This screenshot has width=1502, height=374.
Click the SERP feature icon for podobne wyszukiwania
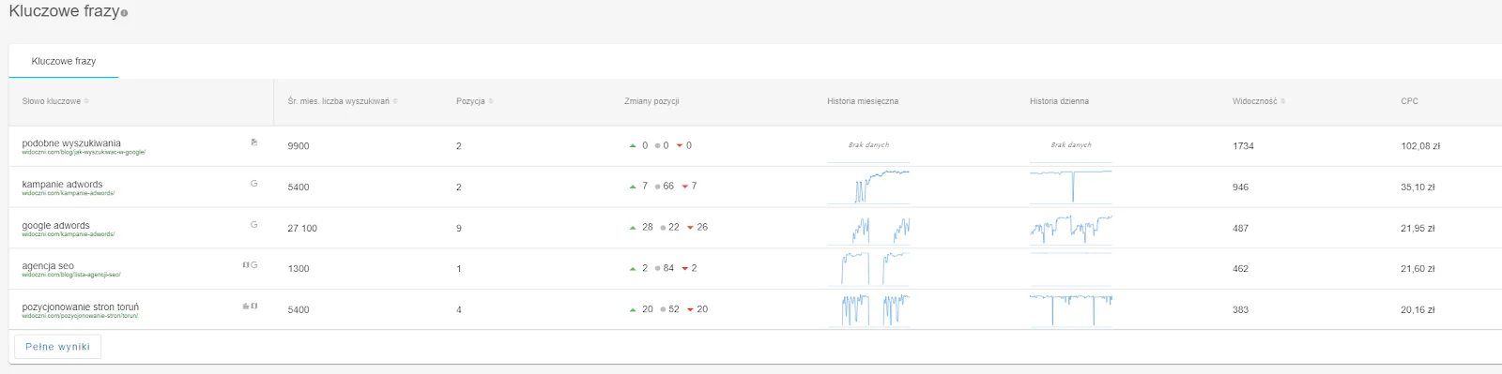point(253,142)
